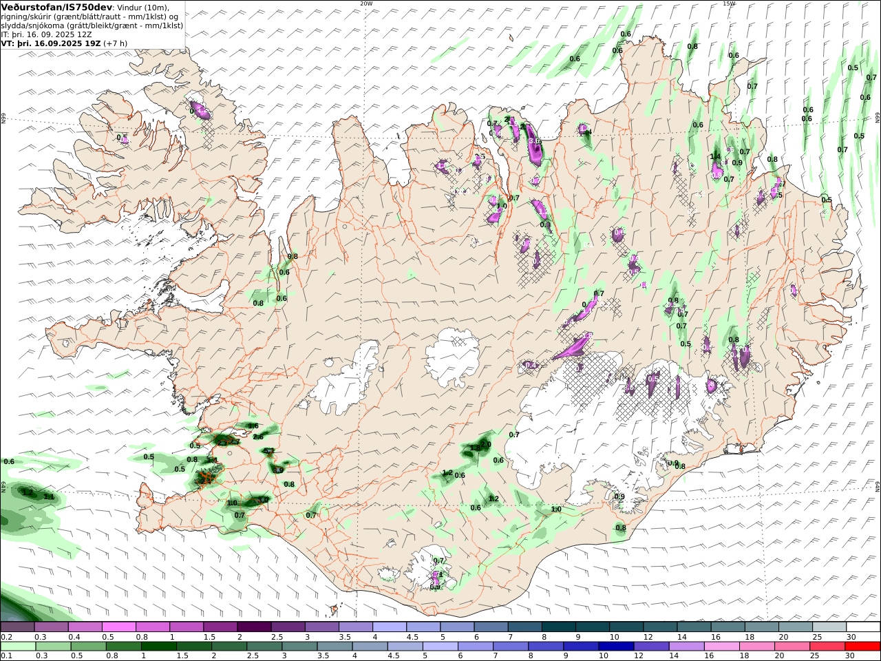Click the "0.1" label on the rain scale
The height and width of the screenshot is (661, 881).
point(6,656)
